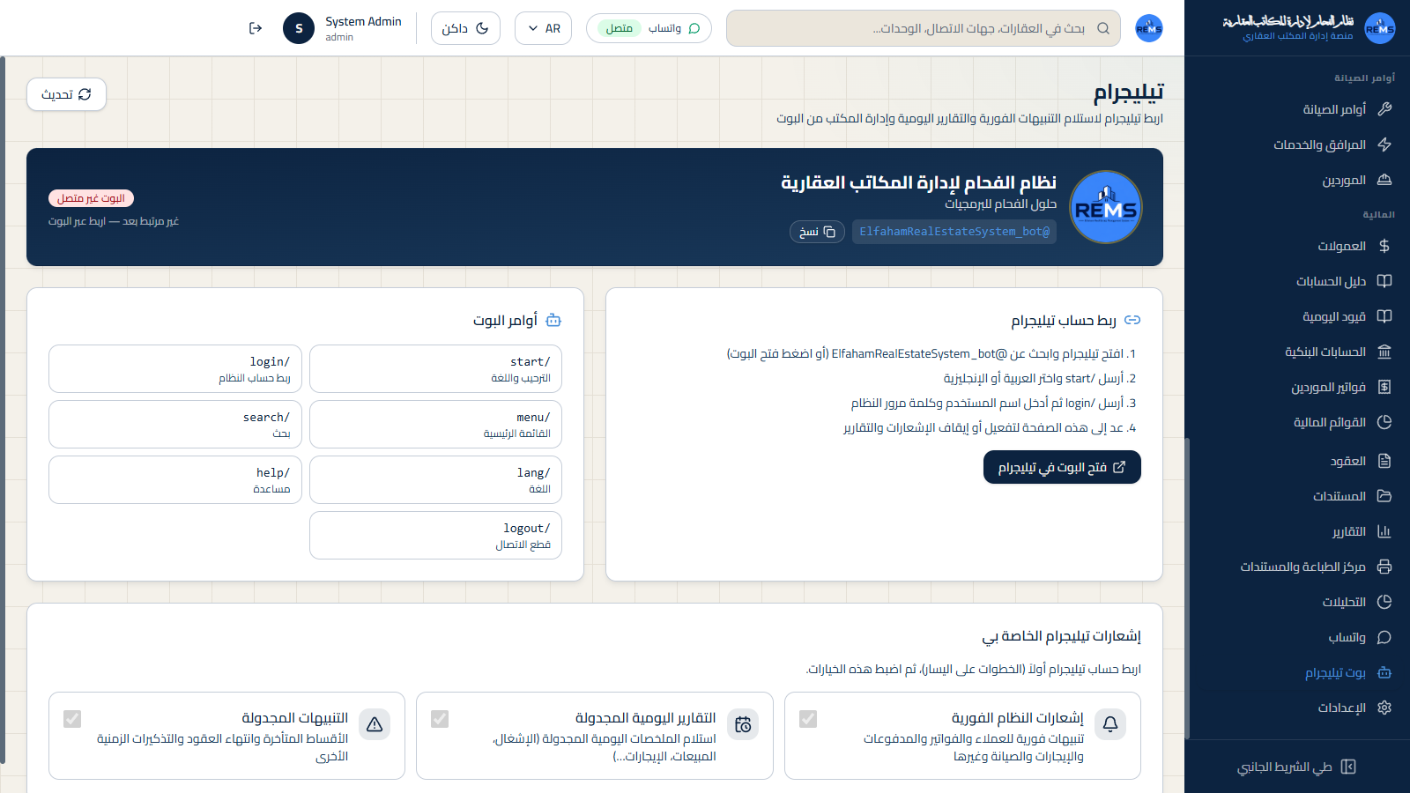1410x793 pixels.
Task: Click the نسخ copy button for the bot username
Action: [817, 232]
